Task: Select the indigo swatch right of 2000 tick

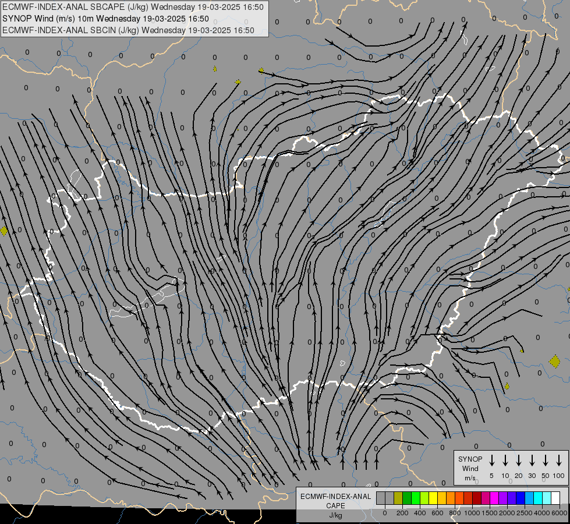Action: [x=512, y=498]
